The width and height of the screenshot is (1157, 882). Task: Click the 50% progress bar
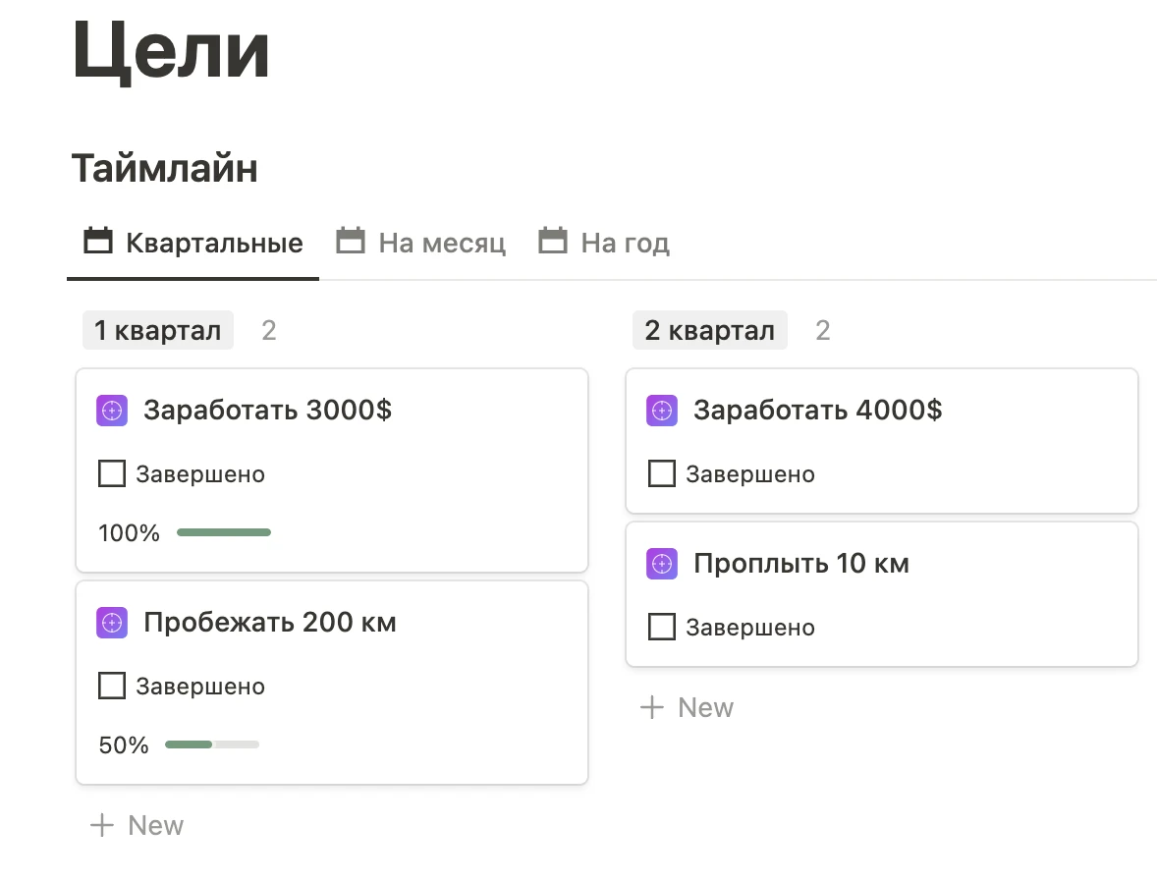coord(212,745)
